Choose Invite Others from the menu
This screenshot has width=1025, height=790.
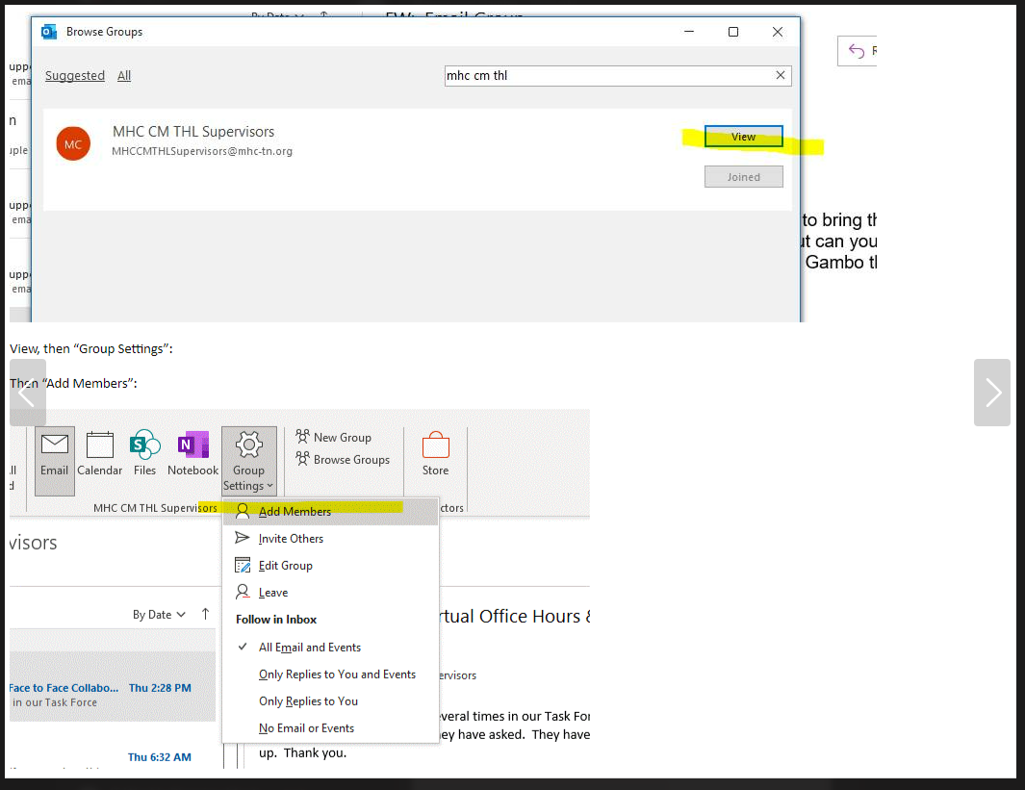click(330, 539)
